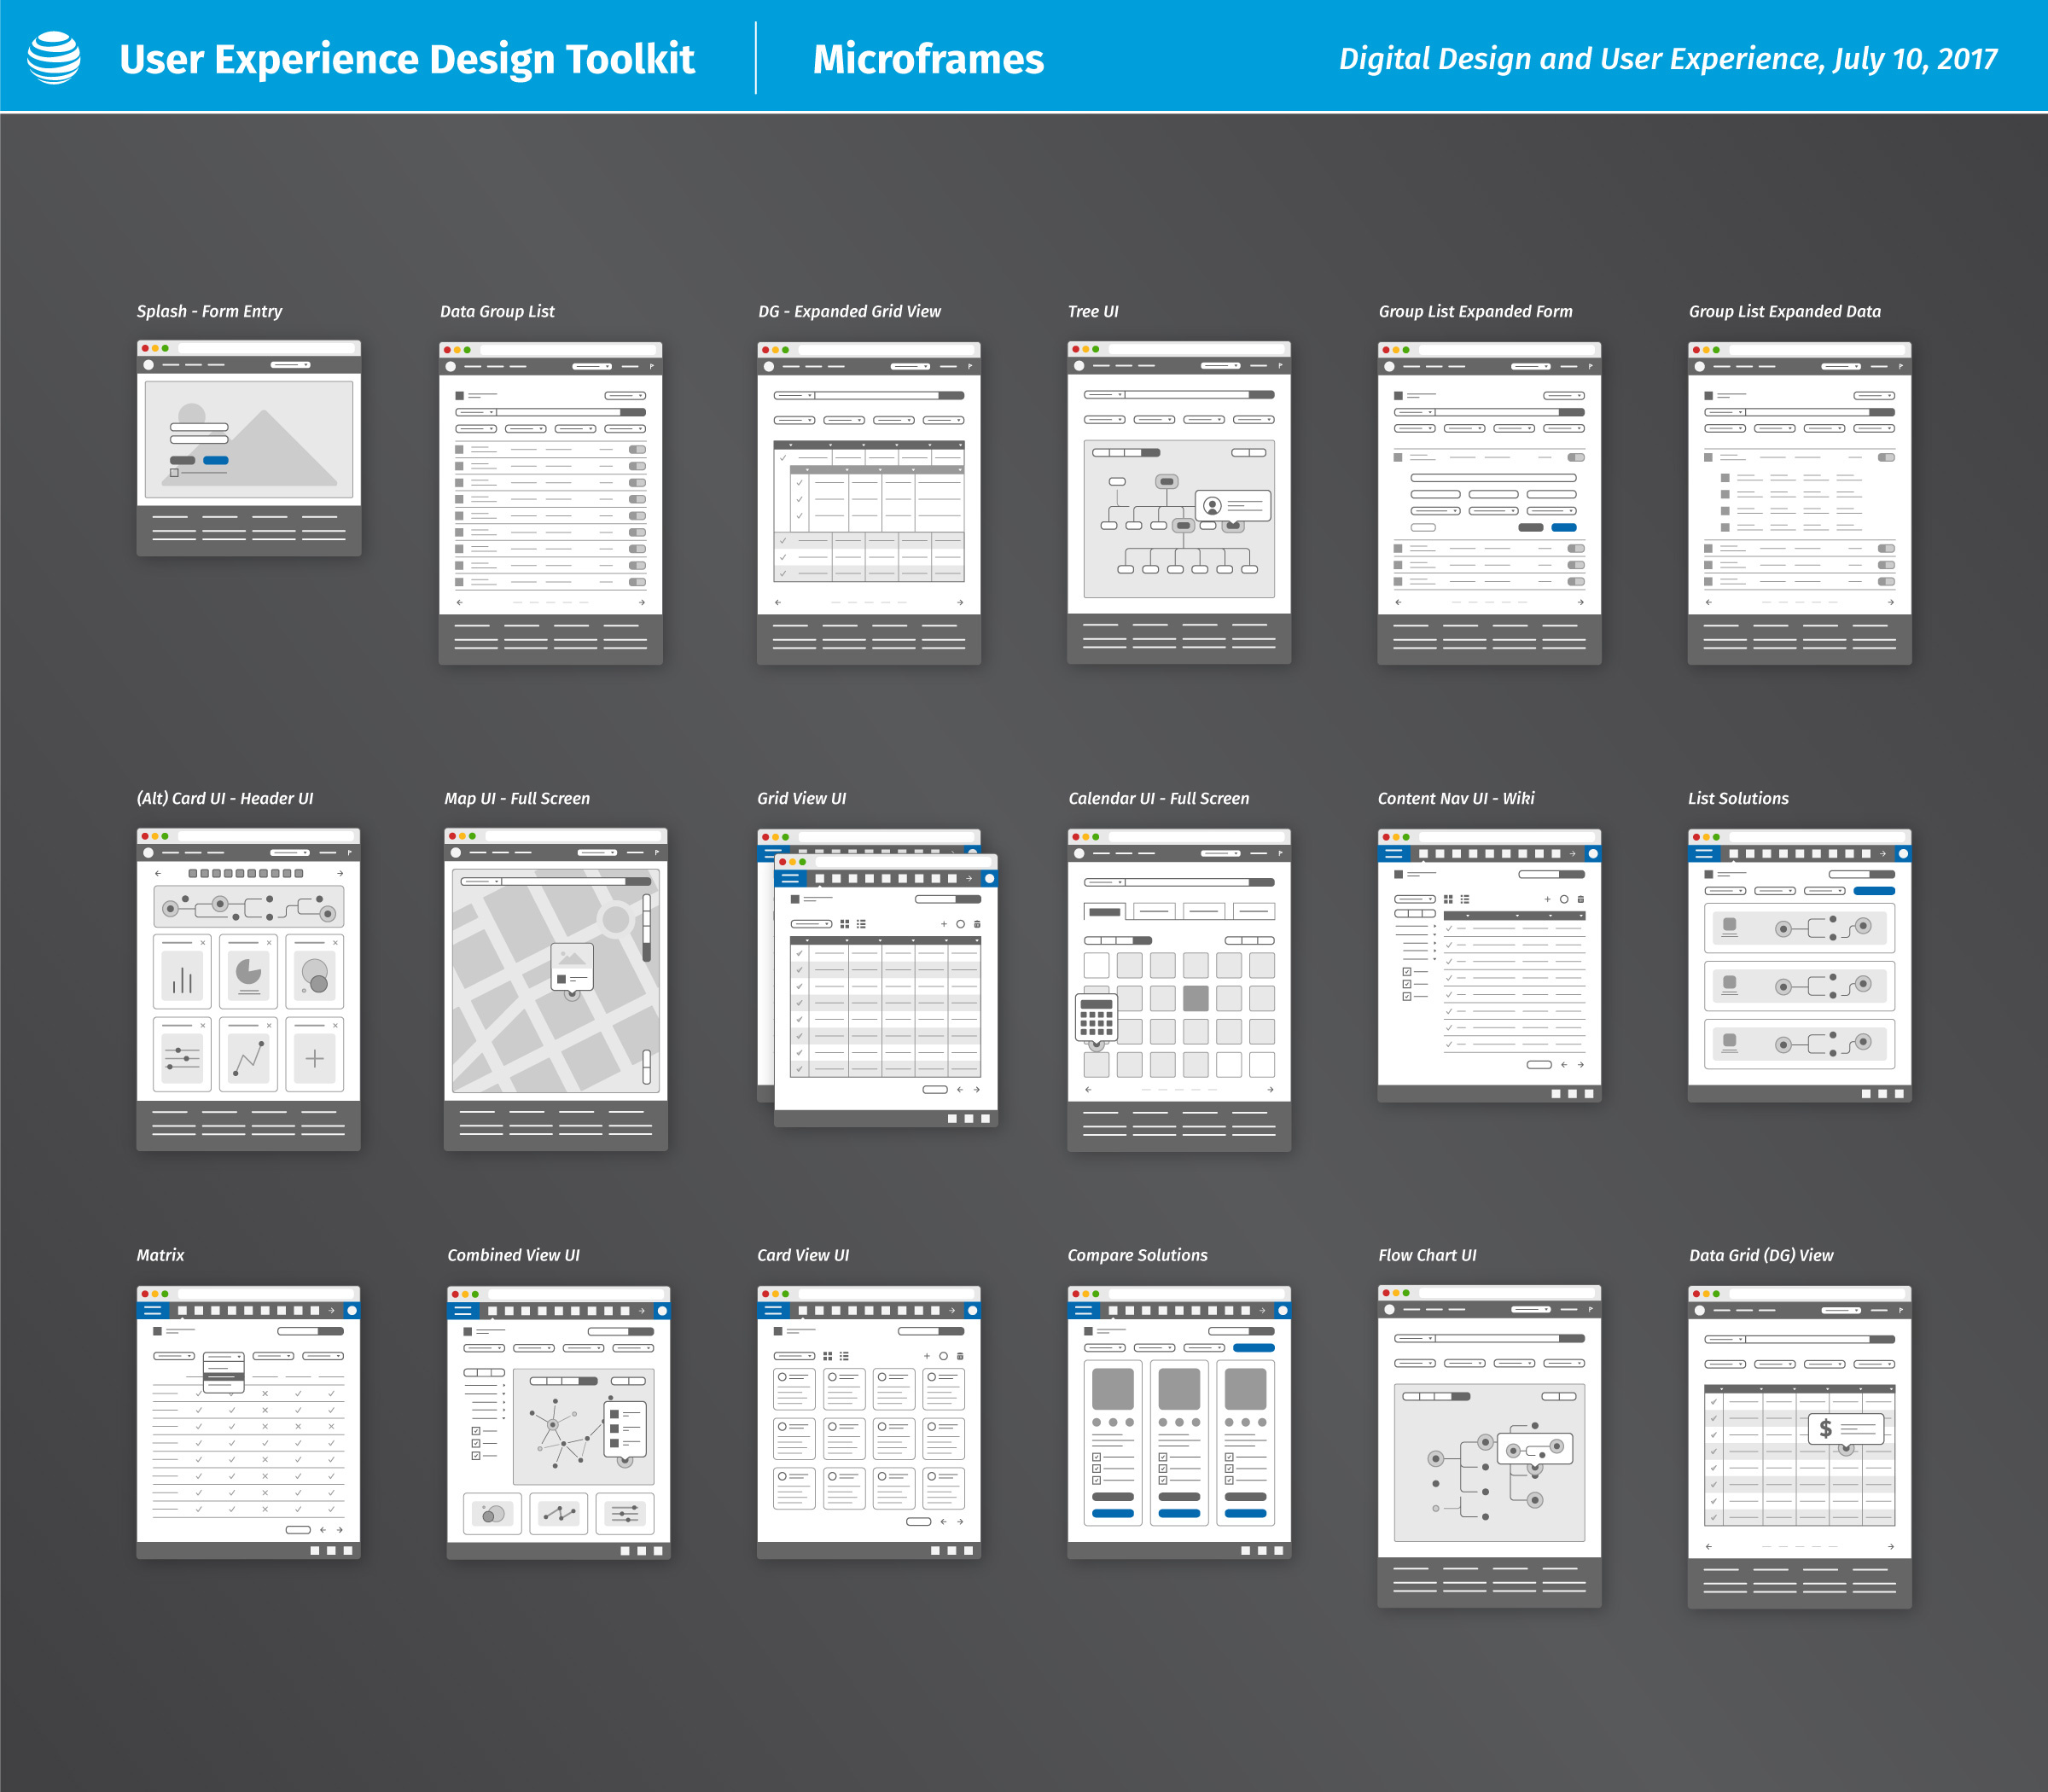
Task: Click the blue submit button in Group List Expanded Form
Action: point(1565,528)
